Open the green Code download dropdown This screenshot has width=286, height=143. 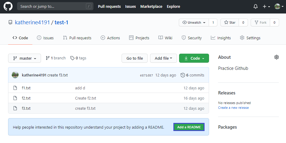194,58
